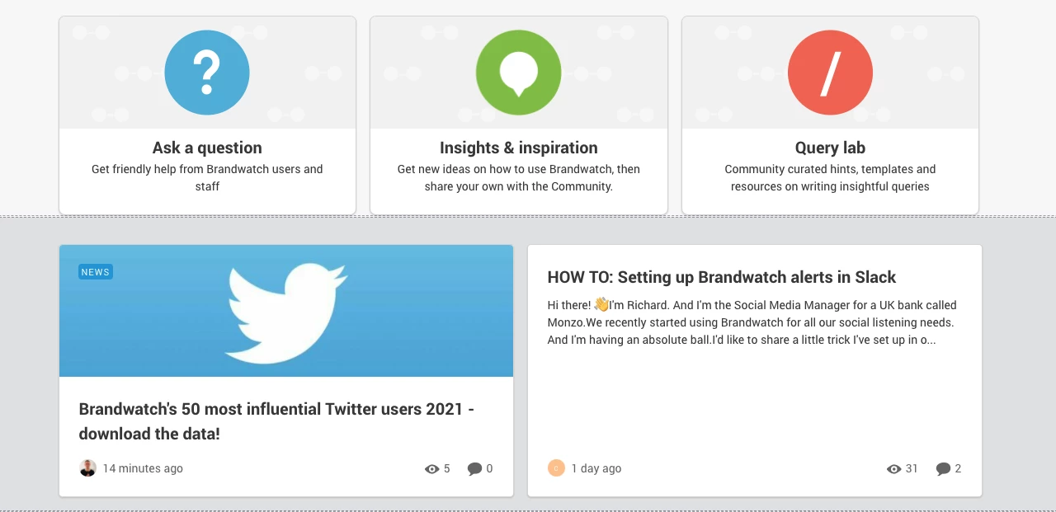Open Brandwatch's 50 most influential Twitter users article
The width and height of the screenshot is (1056, 512).
tap(276, 421)
